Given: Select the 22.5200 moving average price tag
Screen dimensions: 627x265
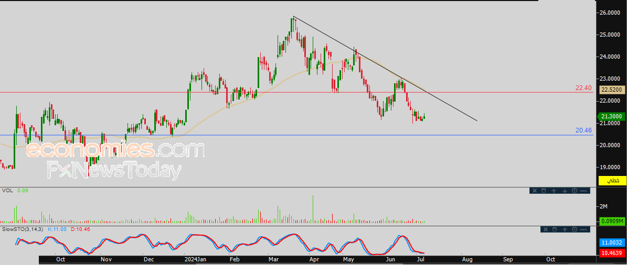Looking at the screenshot, I should point(612,90).
